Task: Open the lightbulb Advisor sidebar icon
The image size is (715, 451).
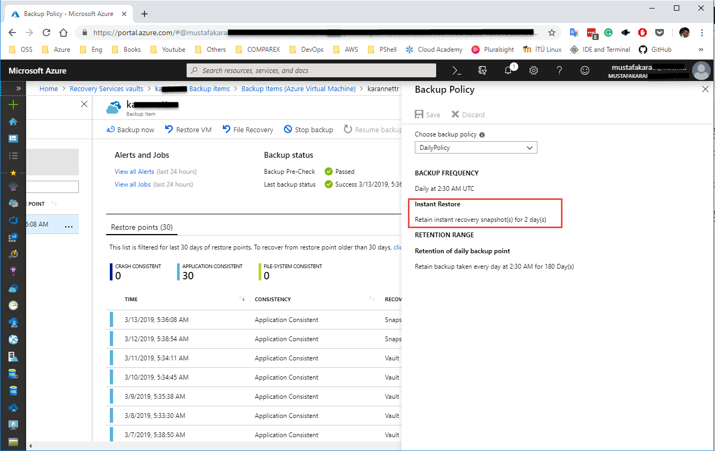Action: [x=13, y=271]
